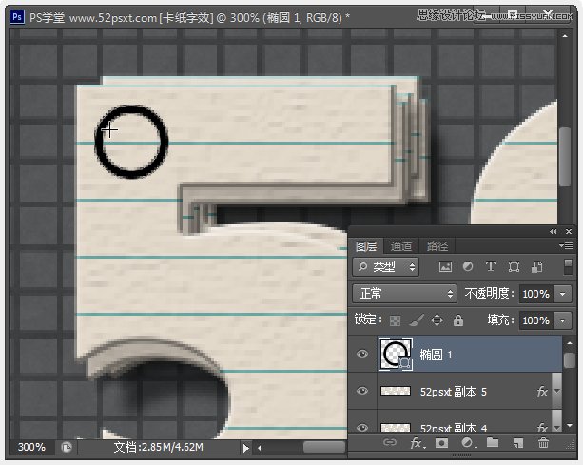Screen dimensions: 583x465
Task: Switch to the 路径 tab
Action: coord(437,246)
